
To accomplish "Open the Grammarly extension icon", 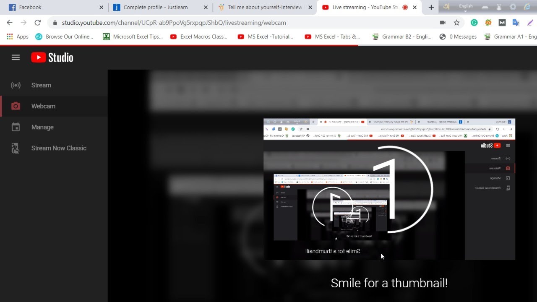I will [474, 23].
